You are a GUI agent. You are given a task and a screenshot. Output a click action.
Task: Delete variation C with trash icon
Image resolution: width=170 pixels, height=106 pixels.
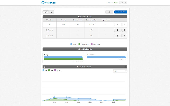(124, 36)
